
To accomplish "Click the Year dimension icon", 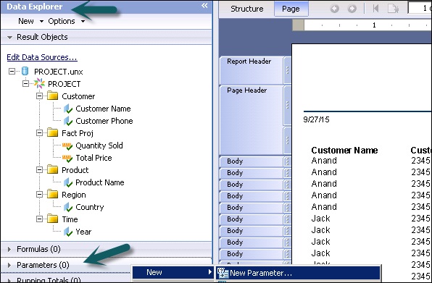I will tap(68, 232).
